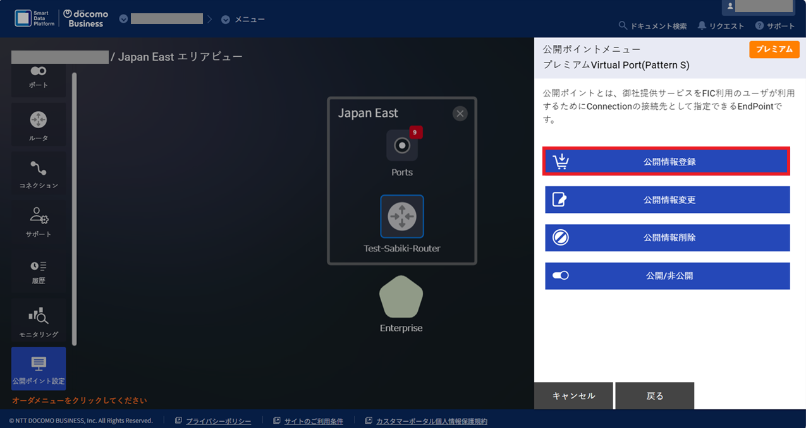Viewport: 806px width, 430px height.
Task: Select the Test-Sabiki-Router icon
Action: [401, 217]
